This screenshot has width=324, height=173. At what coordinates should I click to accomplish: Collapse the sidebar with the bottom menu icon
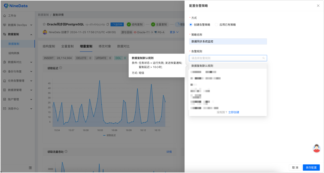click(x=30, y=168)
